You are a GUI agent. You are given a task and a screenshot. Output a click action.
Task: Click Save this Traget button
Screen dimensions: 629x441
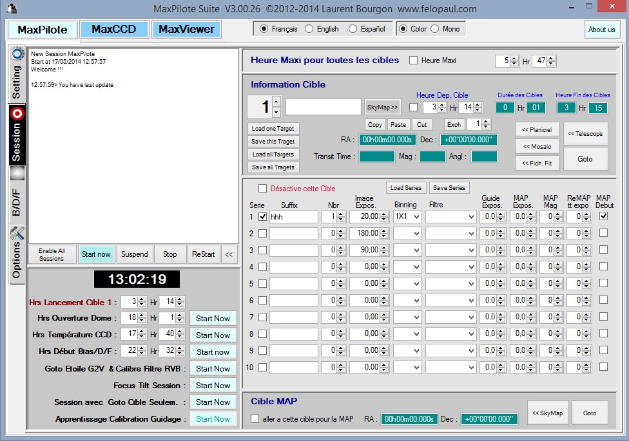click(273, 142)
